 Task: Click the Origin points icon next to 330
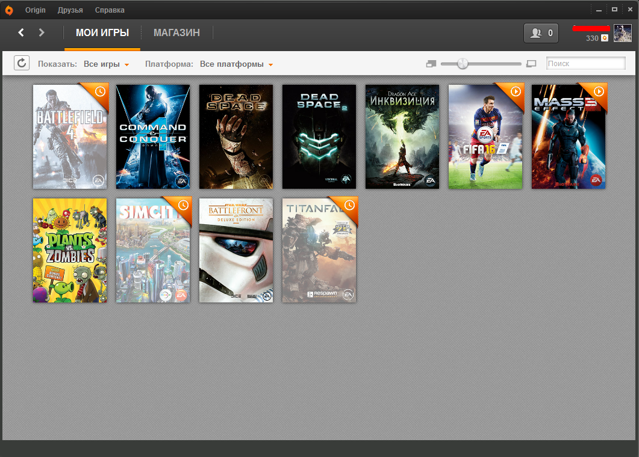[605, 38]
